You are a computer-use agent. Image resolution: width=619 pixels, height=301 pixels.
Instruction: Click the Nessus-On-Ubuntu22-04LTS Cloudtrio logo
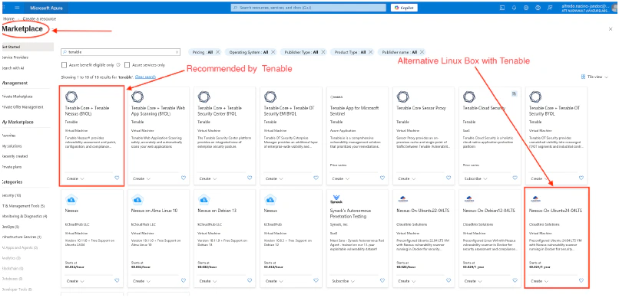(x=402, y=198)
